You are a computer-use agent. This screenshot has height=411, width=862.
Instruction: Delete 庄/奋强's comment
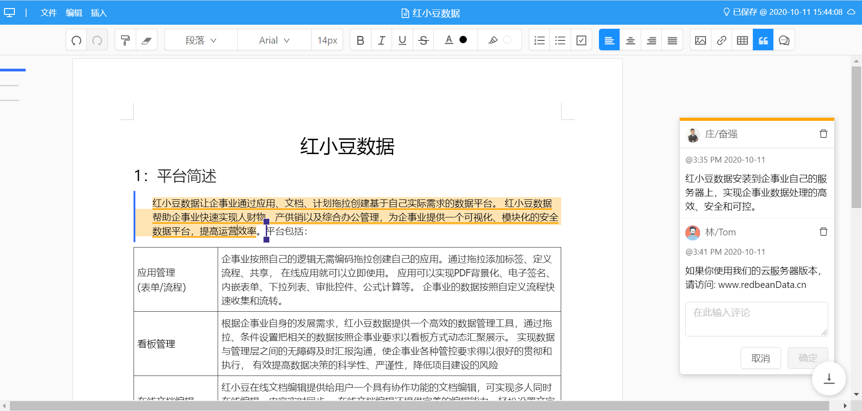823,134
